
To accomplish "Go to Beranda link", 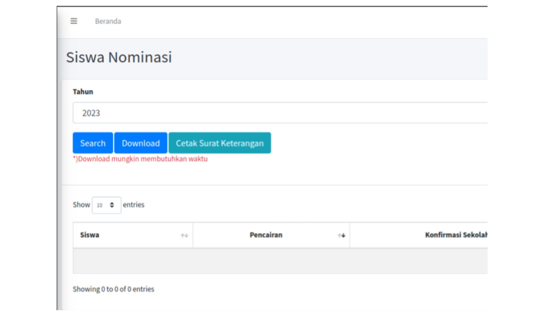I will [108, 22].
